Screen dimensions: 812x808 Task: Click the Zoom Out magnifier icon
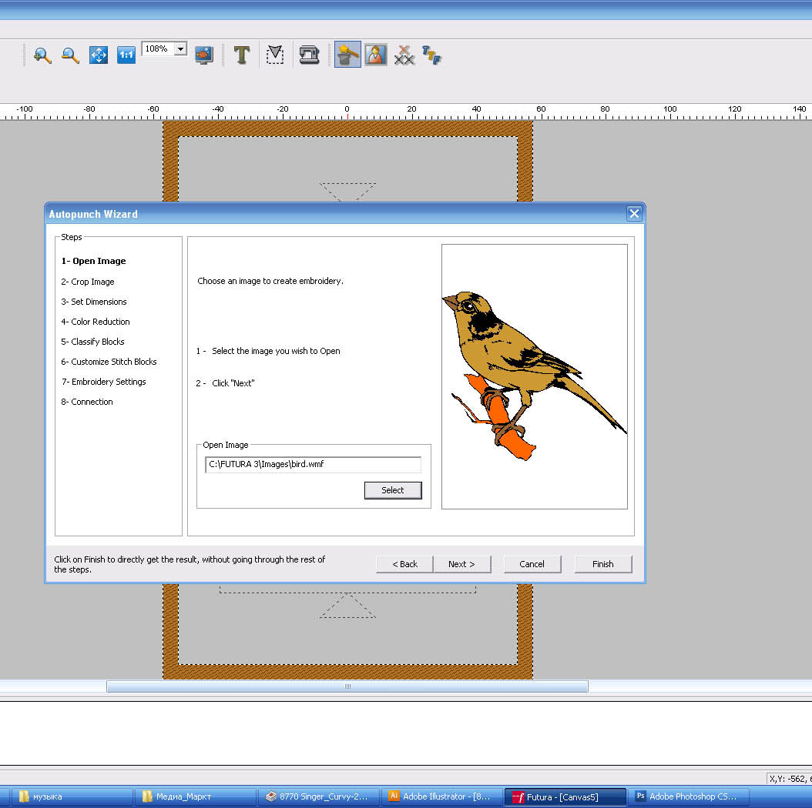pos(70,55)
